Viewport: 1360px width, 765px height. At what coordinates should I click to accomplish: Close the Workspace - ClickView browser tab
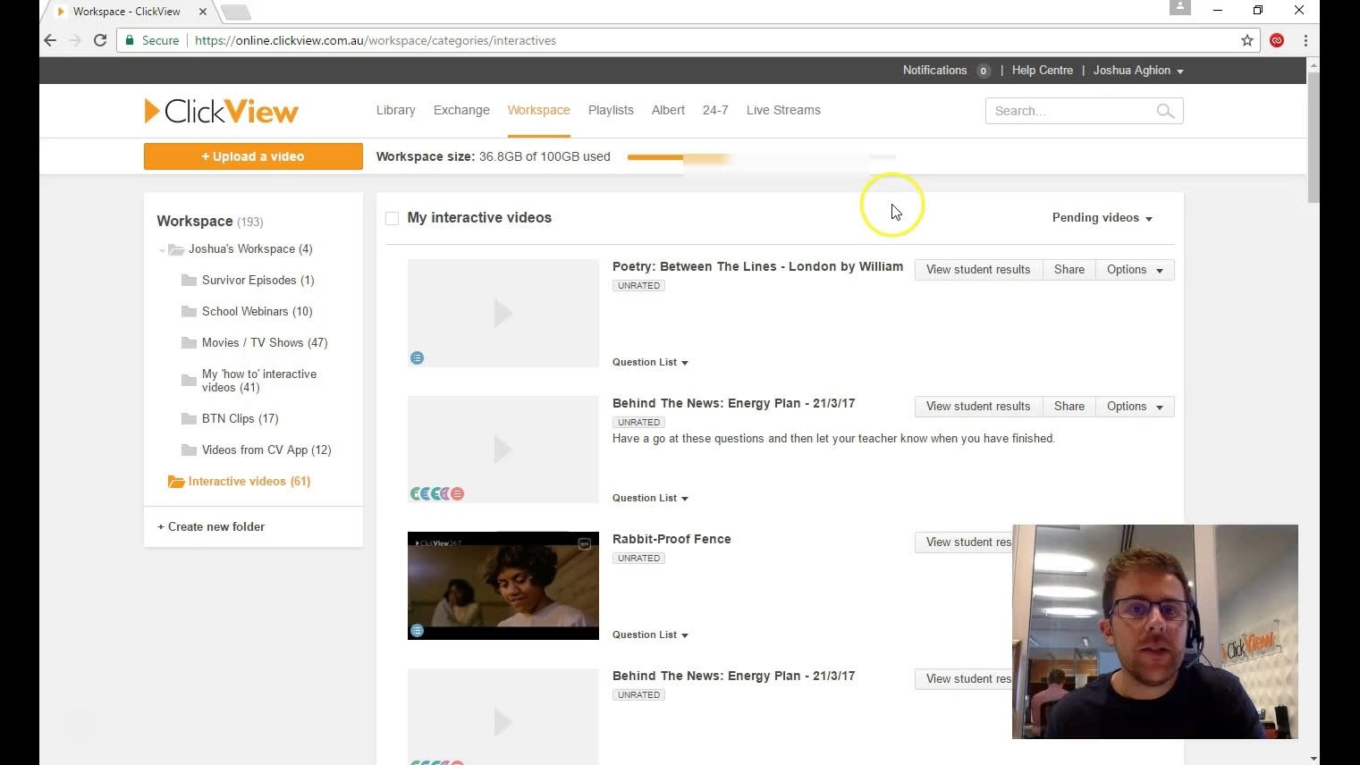203,12
